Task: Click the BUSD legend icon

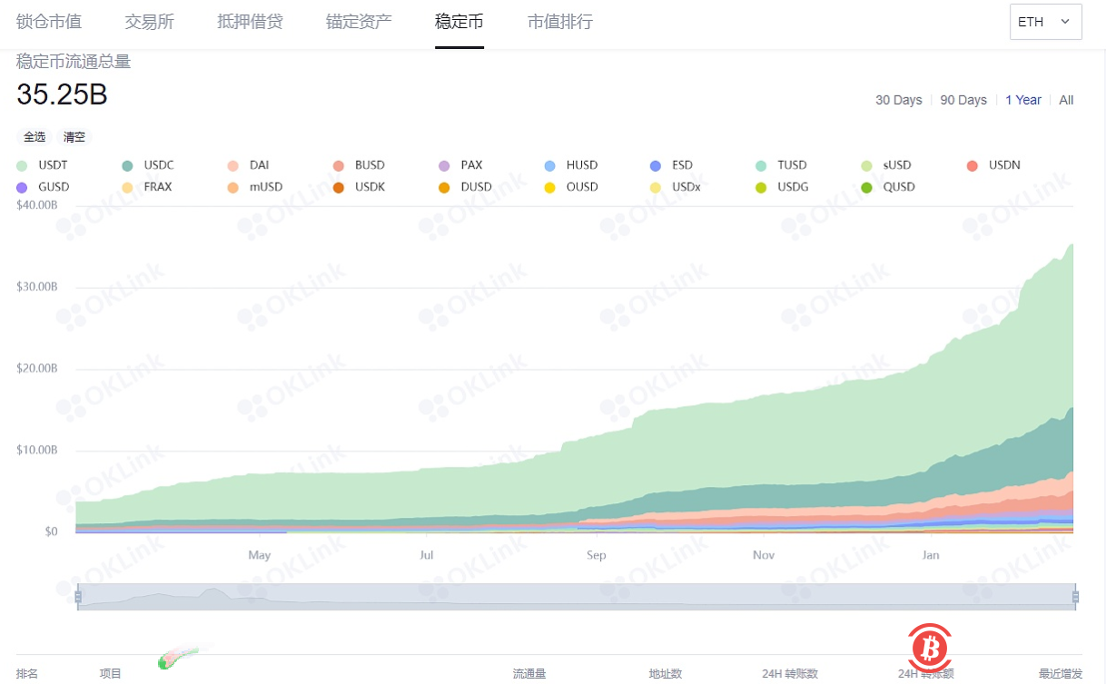Action: pyautogui.click(x=341, y=165)
